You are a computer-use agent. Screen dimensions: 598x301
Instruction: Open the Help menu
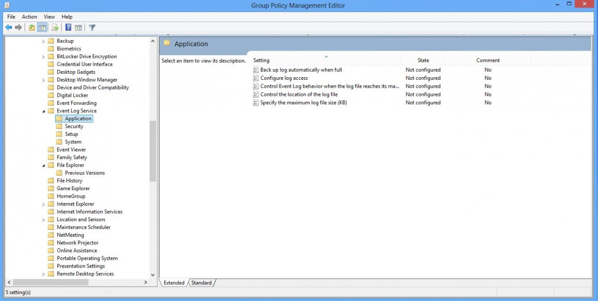click(x=67, y=17)
